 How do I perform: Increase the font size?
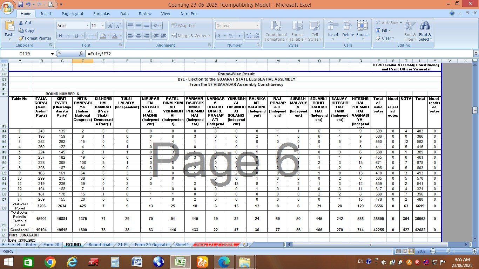(110, 26)
